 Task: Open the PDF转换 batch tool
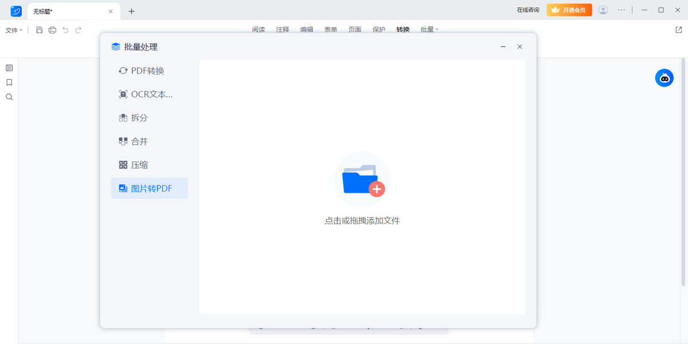coord(148,71)
